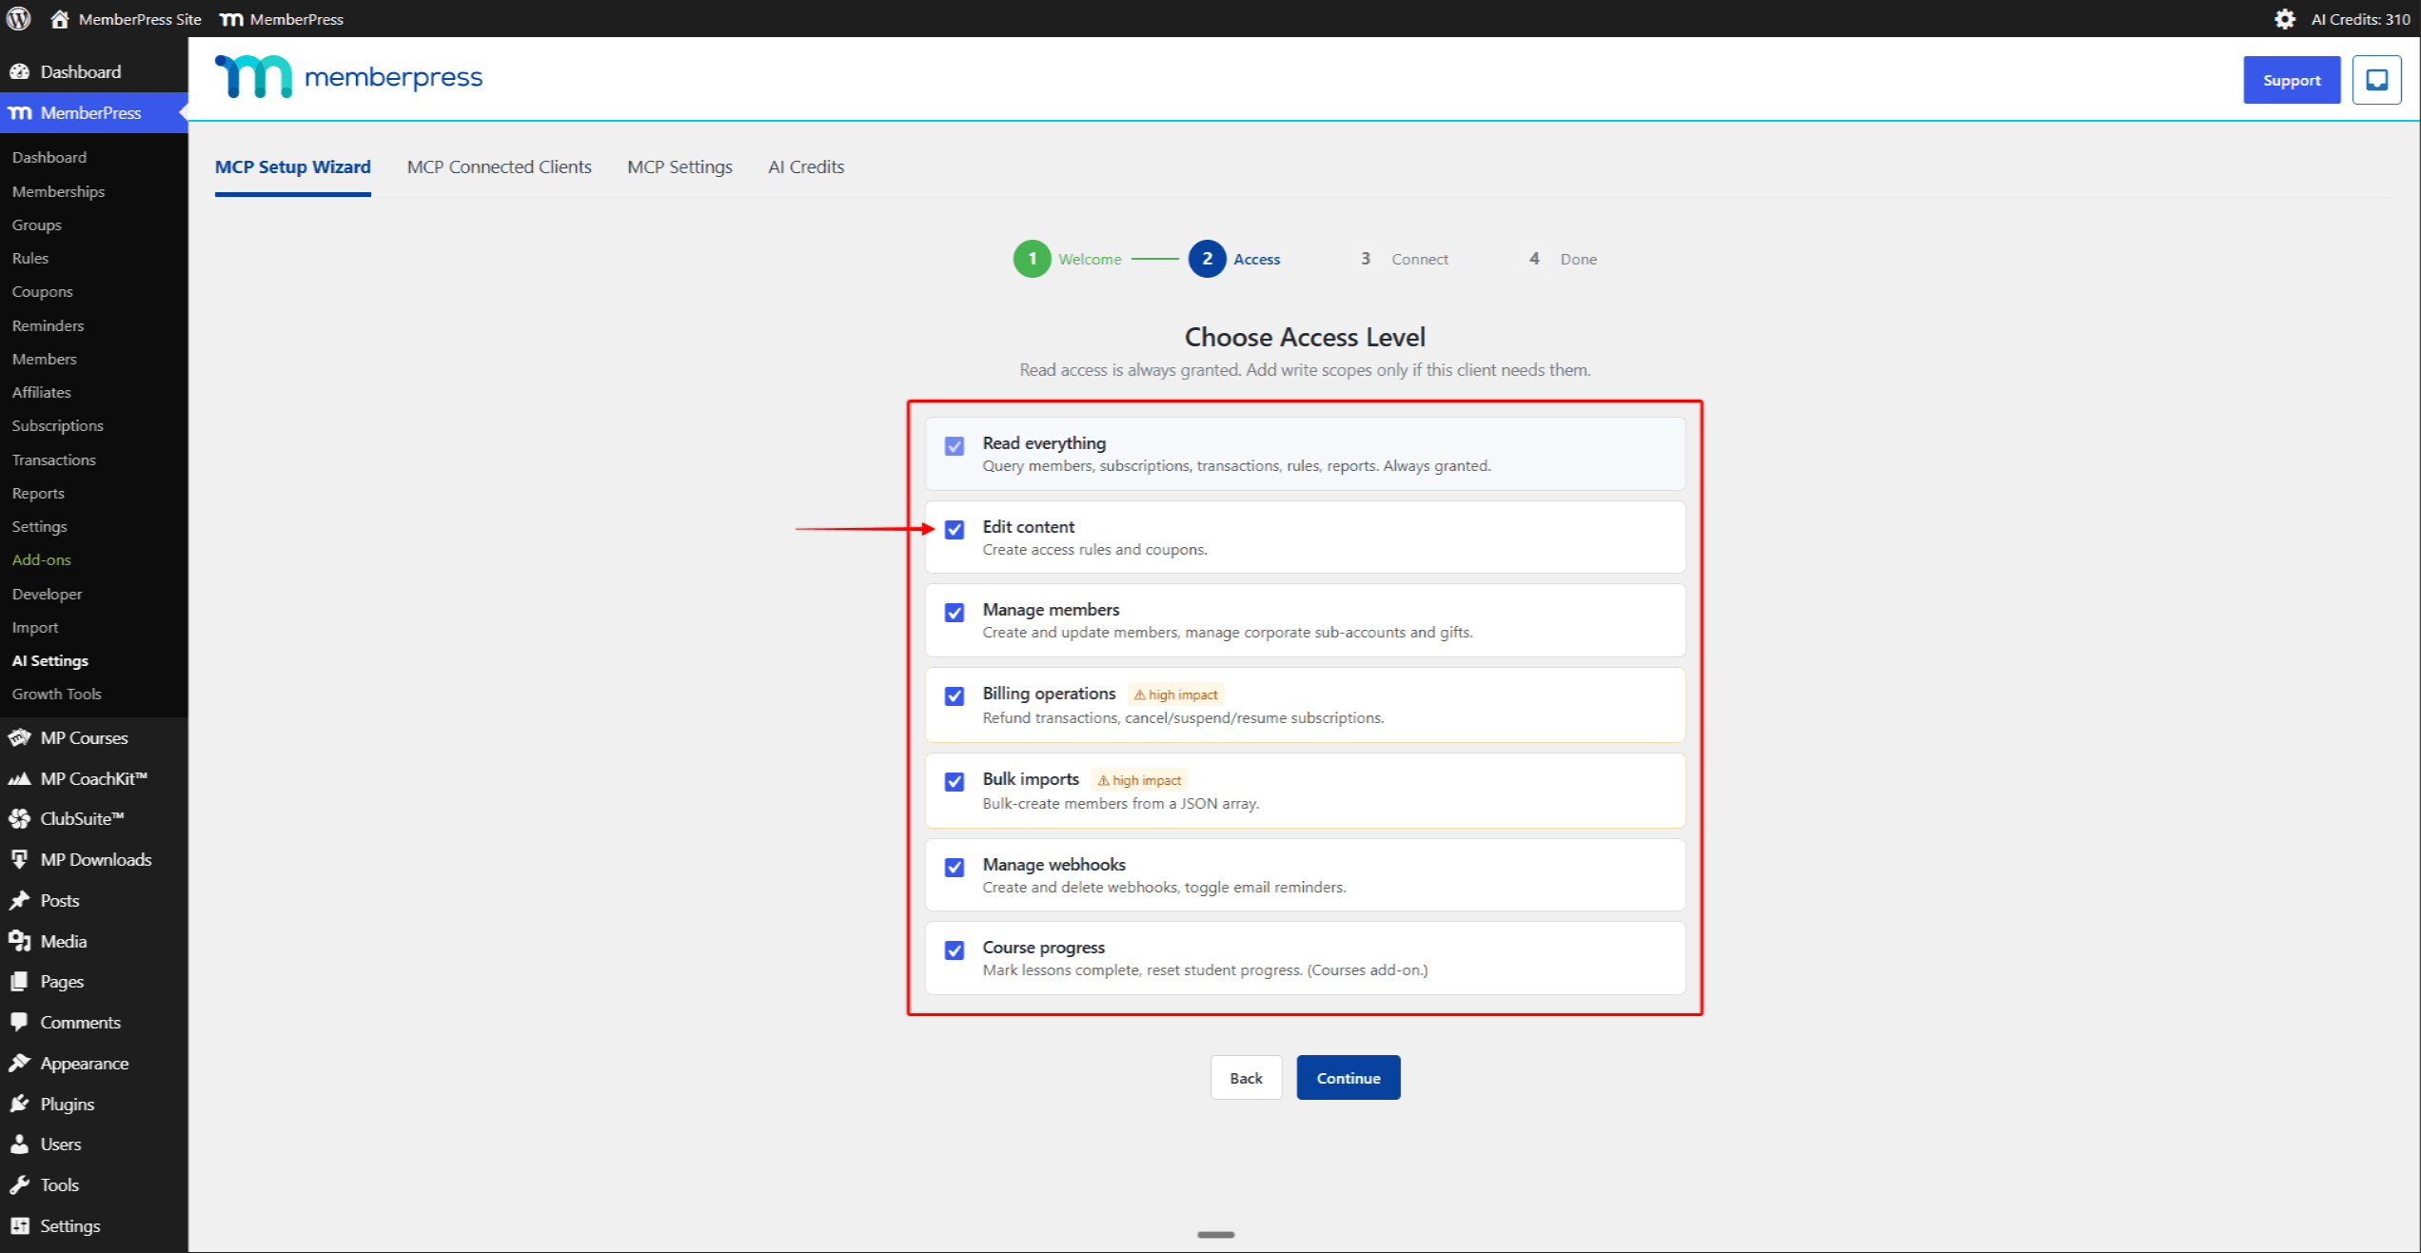The width and height of the screenshot is (2421, 1253).
Task: Open Affiliates in the sidebar submenu
Action: 41,392
